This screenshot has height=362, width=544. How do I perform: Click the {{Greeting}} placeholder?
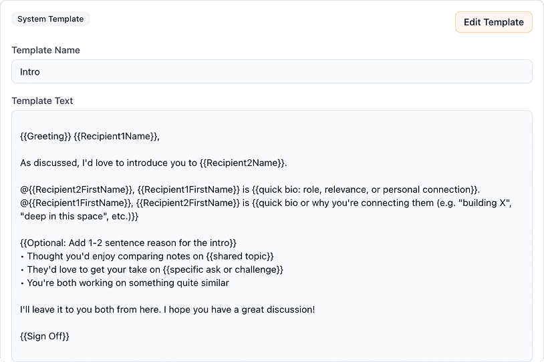(x=45, y=136)
